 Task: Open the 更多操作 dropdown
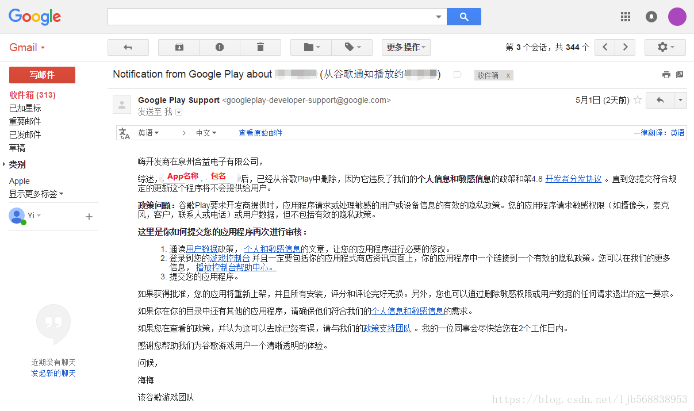(x=406, y=47)
